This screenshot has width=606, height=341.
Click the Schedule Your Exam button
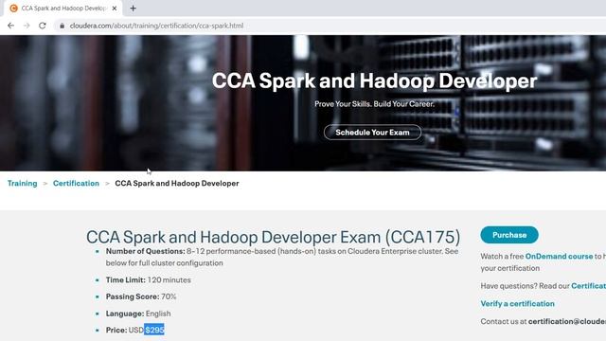(372, 133)
